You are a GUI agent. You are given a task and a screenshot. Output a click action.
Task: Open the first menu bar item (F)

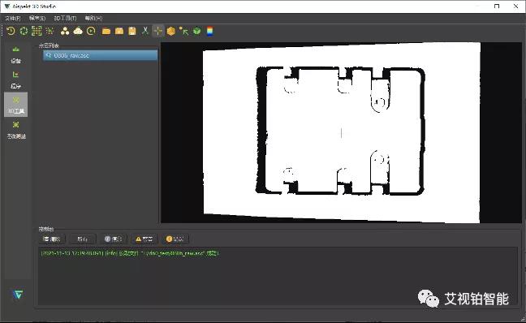click(13, 18)
